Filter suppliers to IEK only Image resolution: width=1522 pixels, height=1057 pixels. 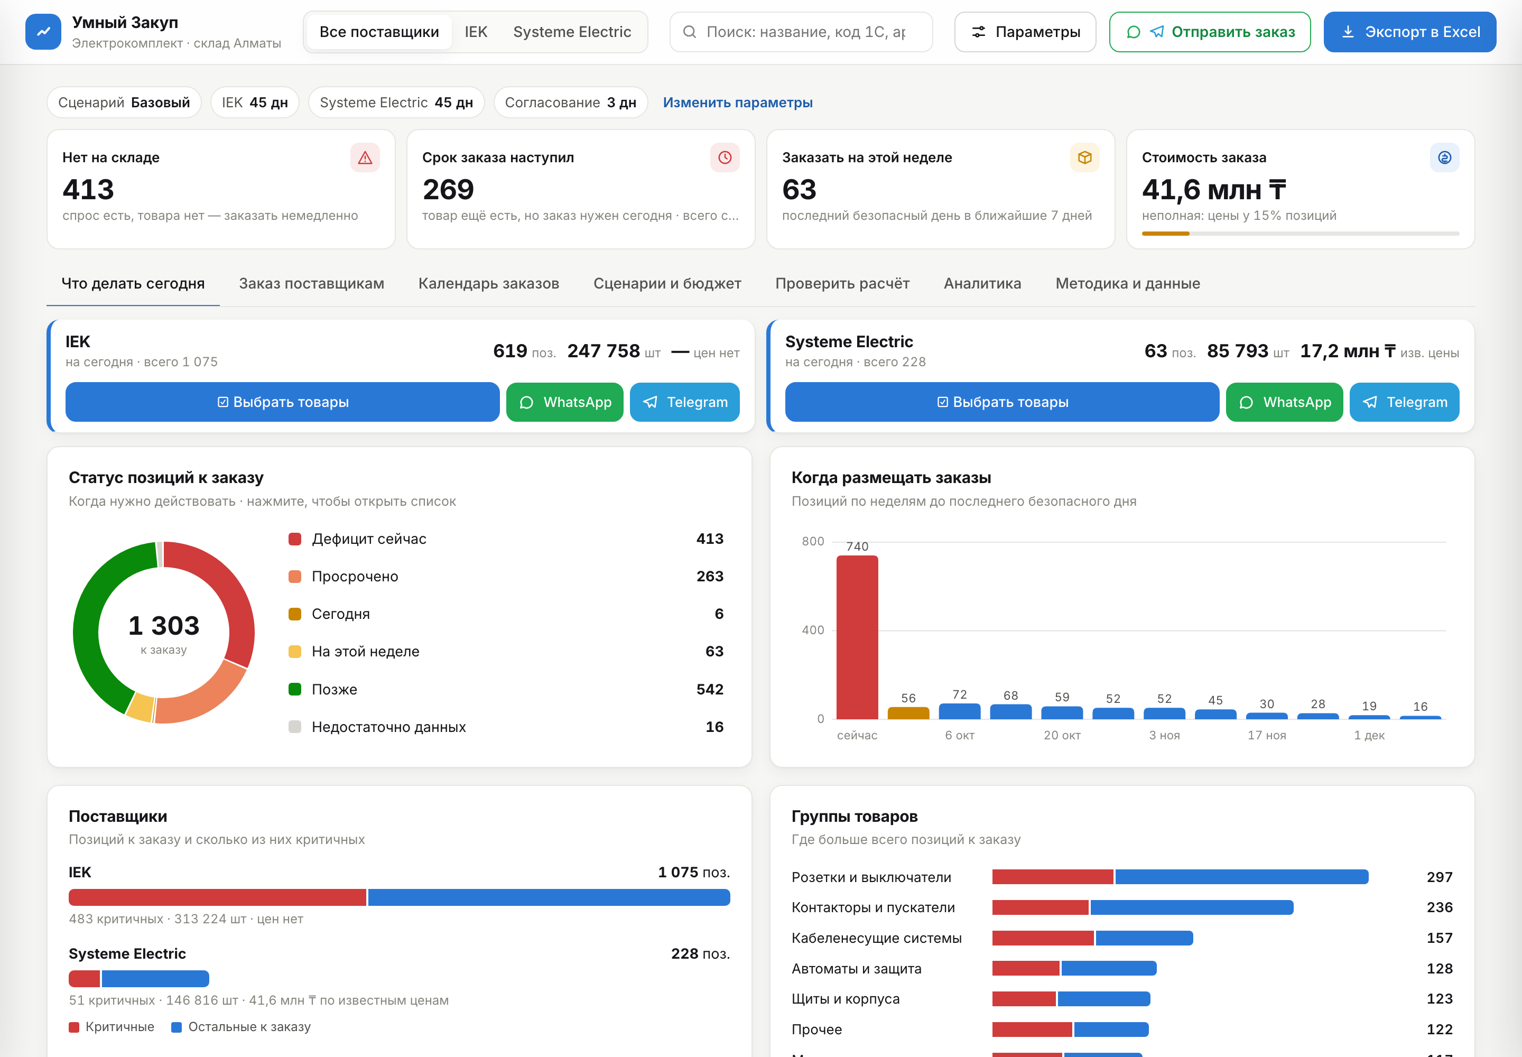coord(476,32)
